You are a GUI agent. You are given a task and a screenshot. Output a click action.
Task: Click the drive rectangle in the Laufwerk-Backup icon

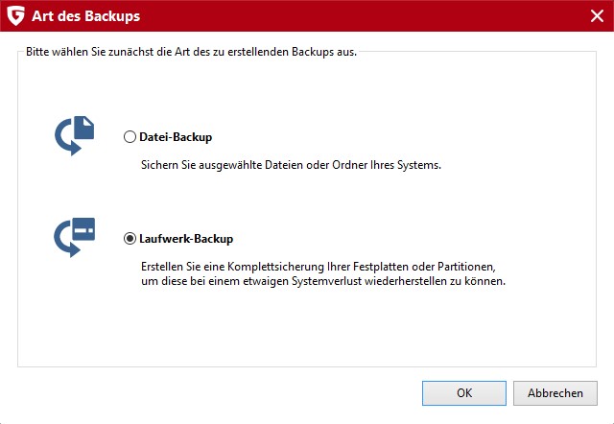click(x=83, y=229)
